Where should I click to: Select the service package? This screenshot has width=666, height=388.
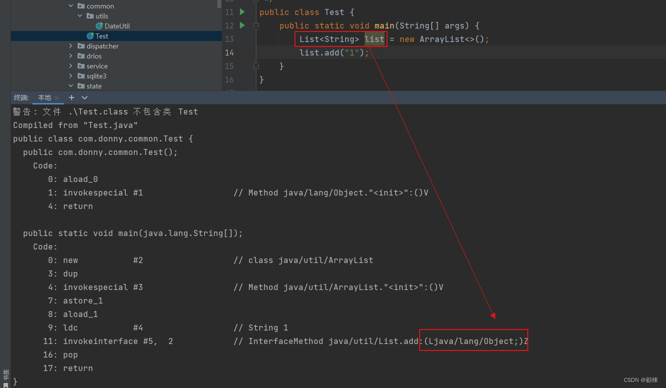97,66
